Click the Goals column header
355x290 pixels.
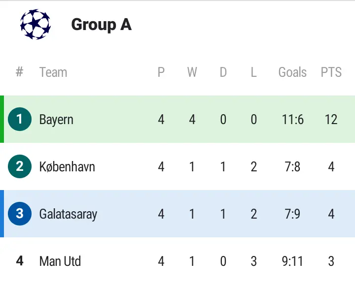(292, 72)
